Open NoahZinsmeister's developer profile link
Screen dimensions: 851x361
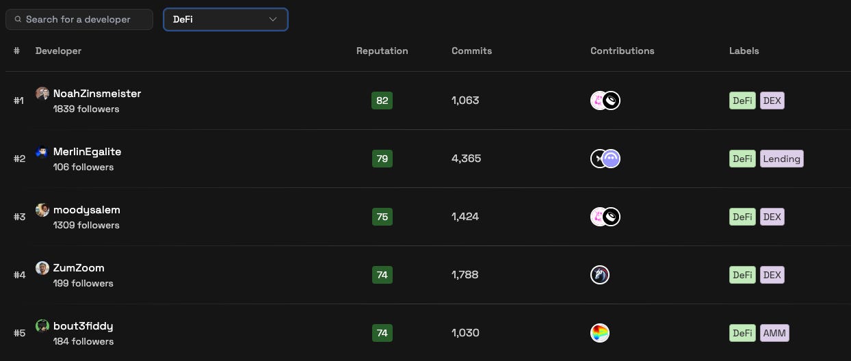[x=97, y=94]
